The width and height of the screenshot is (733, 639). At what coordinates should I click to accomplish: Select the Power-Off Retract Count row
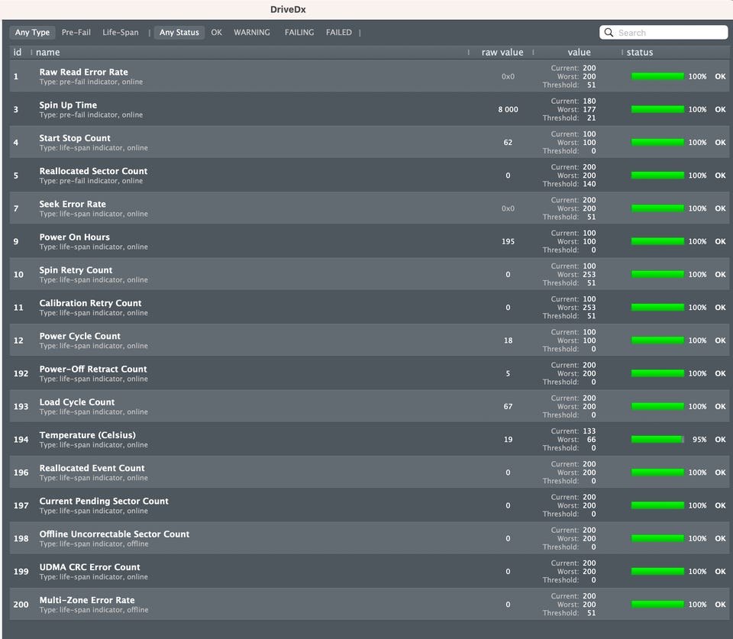pos(368,373)
